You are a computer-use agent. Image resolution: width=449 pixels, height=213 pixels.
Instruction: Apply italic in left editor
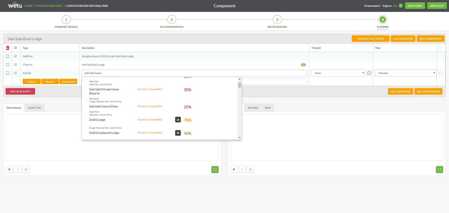tap(18, 169)
